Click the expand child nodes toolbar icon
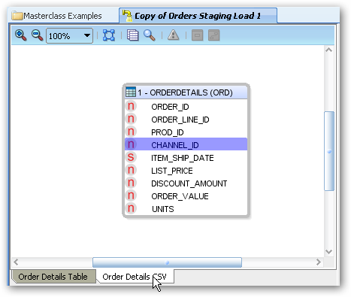Image resolution: width=351 pixels, height=297 pixels. 213,35
